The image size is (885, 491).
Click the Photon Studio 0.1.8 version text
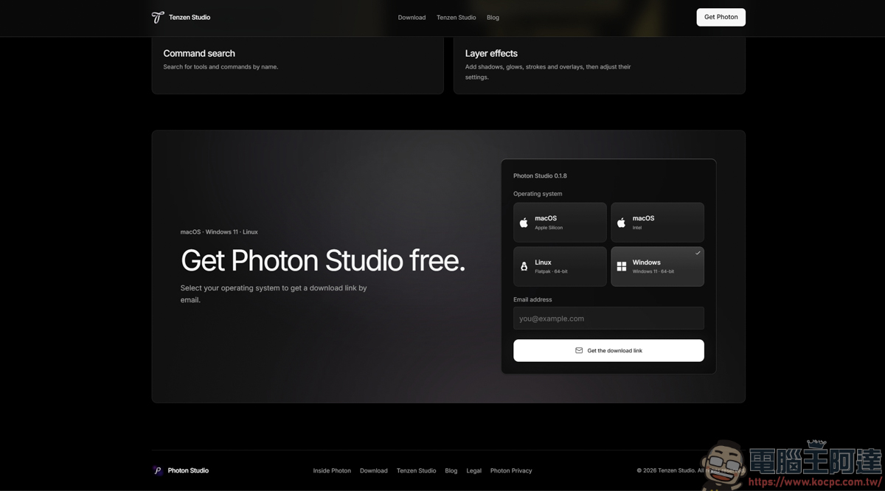540,175
